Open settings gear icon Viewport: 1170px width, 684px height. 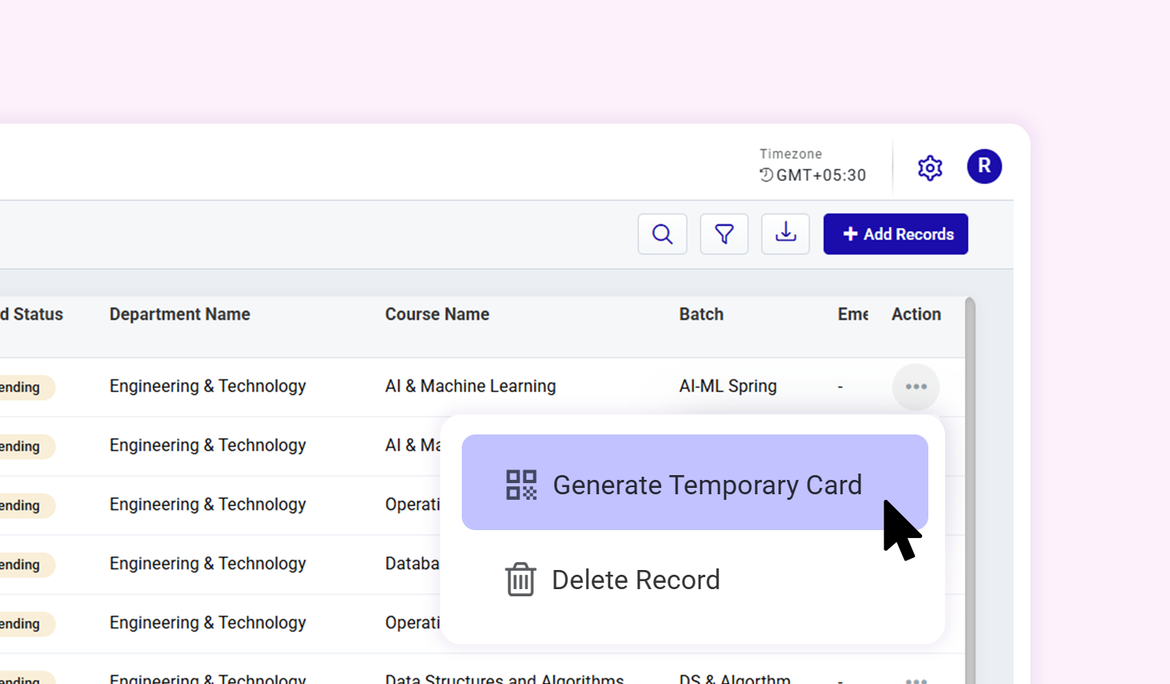[x=930, y=168]
